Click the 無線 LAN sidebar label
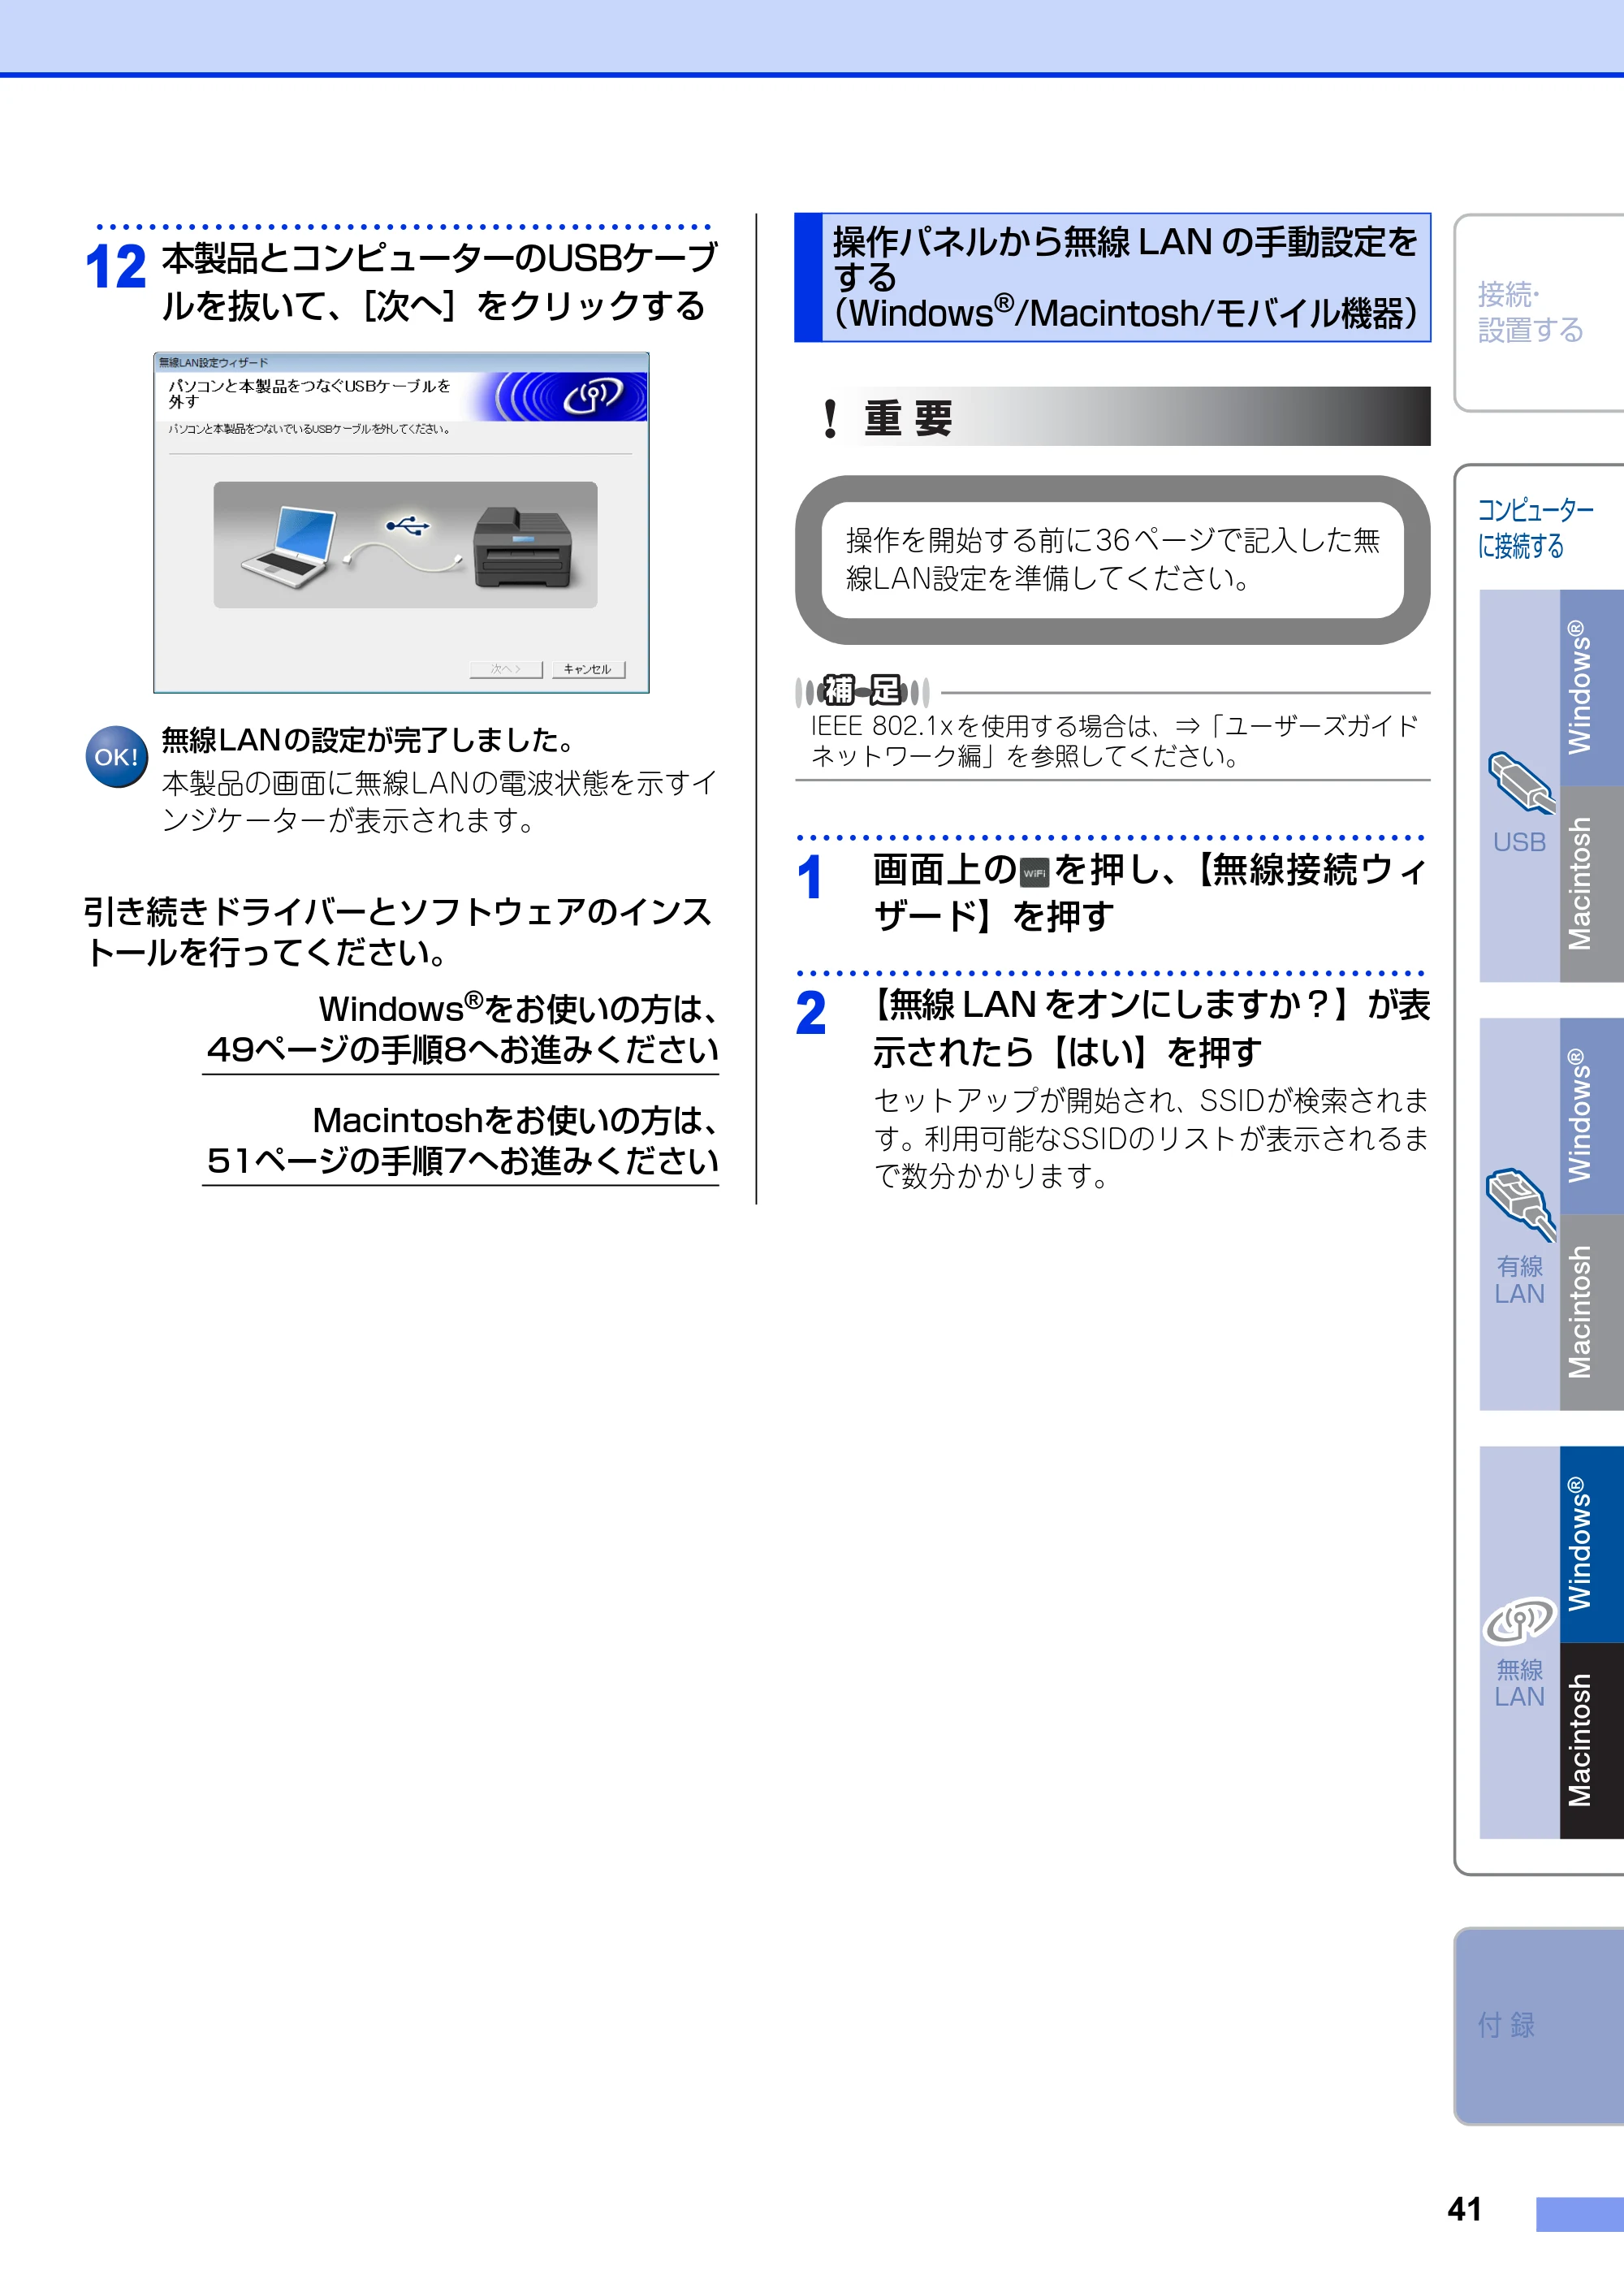1624x2292 pixels. pos(1519,1683)
